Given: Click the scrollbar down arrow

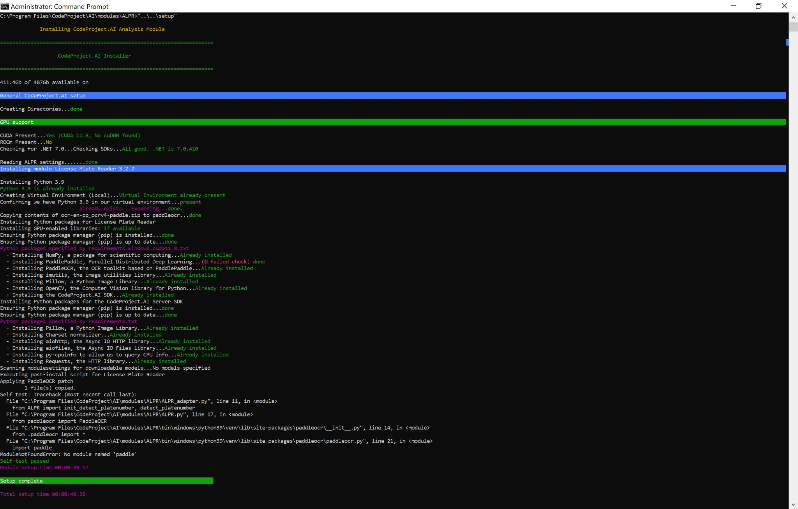Looking at the screenshot, I should pos(793,504).
